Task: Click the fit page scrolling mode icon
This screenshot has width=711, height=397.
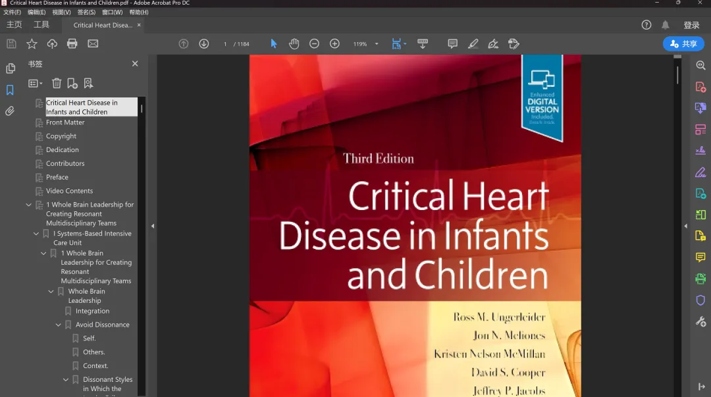Action: point(396,43)
